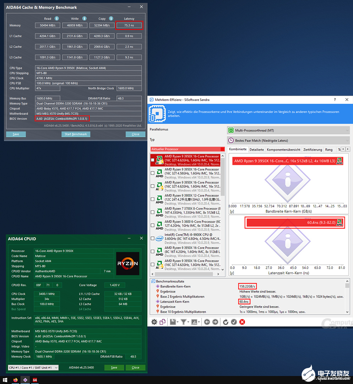Click the copy results icon in Sandra toolbar

tap(162, 322)
